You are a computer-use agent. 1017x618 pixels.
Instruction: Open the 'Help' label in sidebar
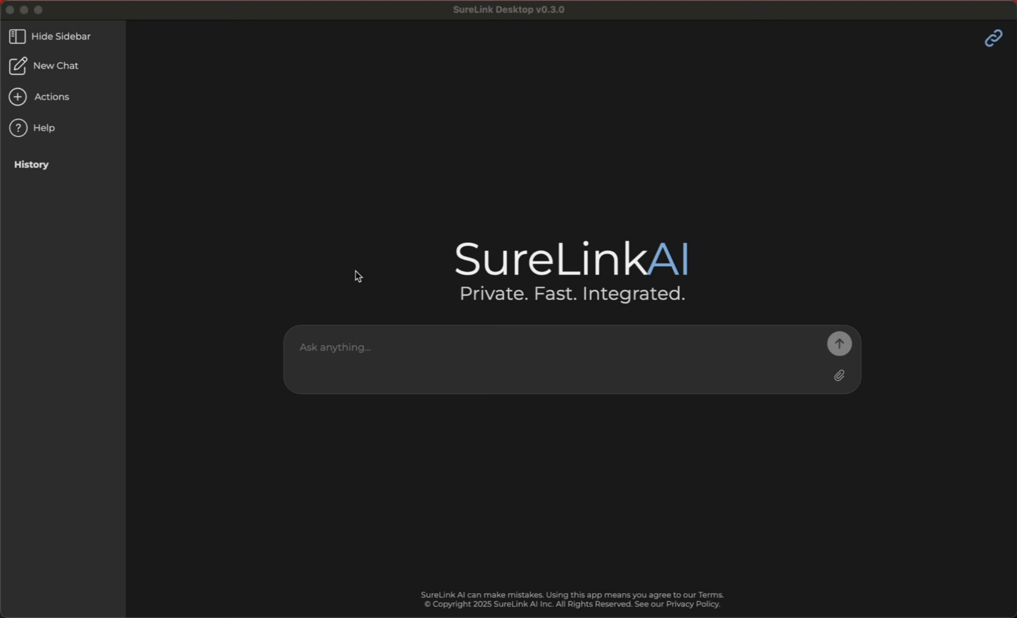tap(44, 128)
